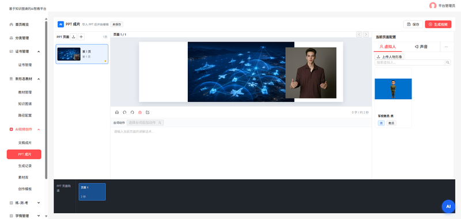461x219 pixels.
Task: Switch to the 声音 tab
Action: [x=421, y=47]
